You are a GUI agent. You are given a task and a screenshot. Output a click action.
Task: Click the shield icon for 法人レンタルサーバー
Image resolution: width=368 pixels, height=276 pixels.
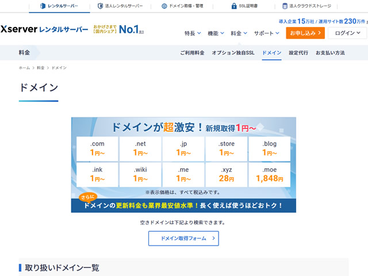point(100,6)
